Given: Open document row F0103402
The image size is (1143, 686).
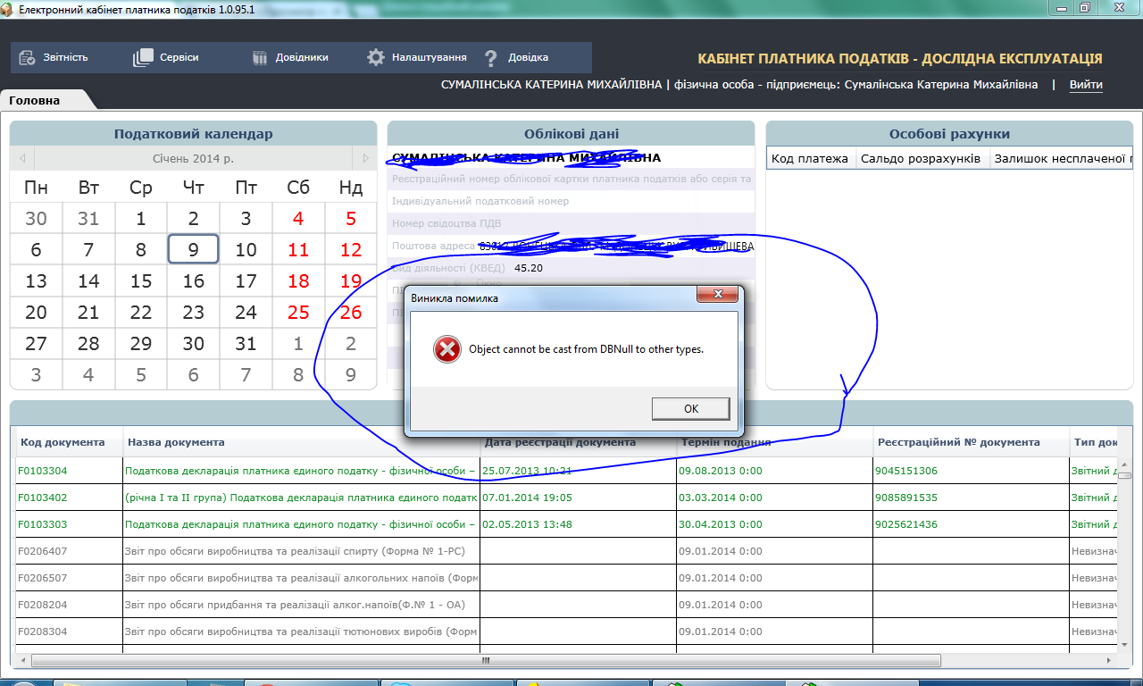Looking at the screenshot, I should 44,498.
